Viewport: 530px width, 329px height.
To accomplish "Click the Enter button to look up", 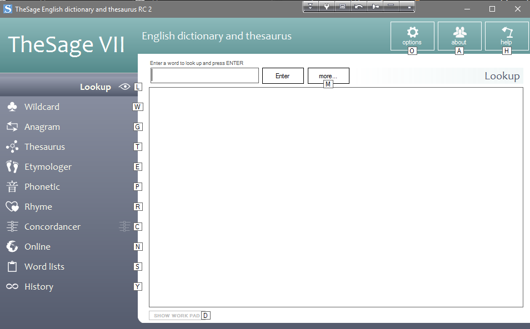I will coord(283,76).
